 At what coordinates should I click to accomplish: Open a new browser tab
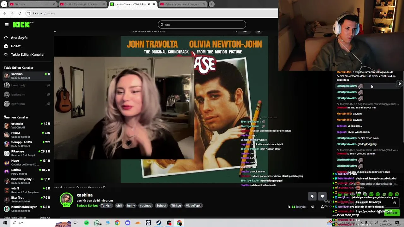click(211, 4)
